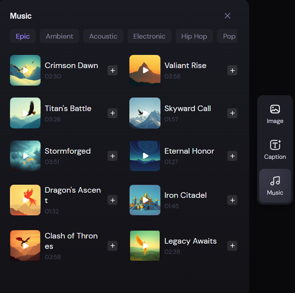Click plus icon next to Titan's Battle
This screenshot has height=293, width=295.
tap(113, 113)
